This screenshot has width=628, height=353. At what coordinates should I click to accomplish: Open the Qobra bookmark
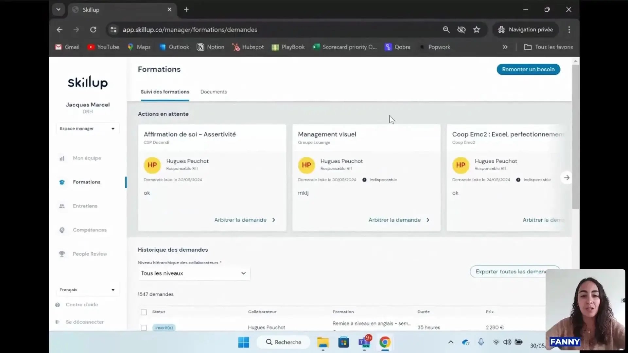397,47
